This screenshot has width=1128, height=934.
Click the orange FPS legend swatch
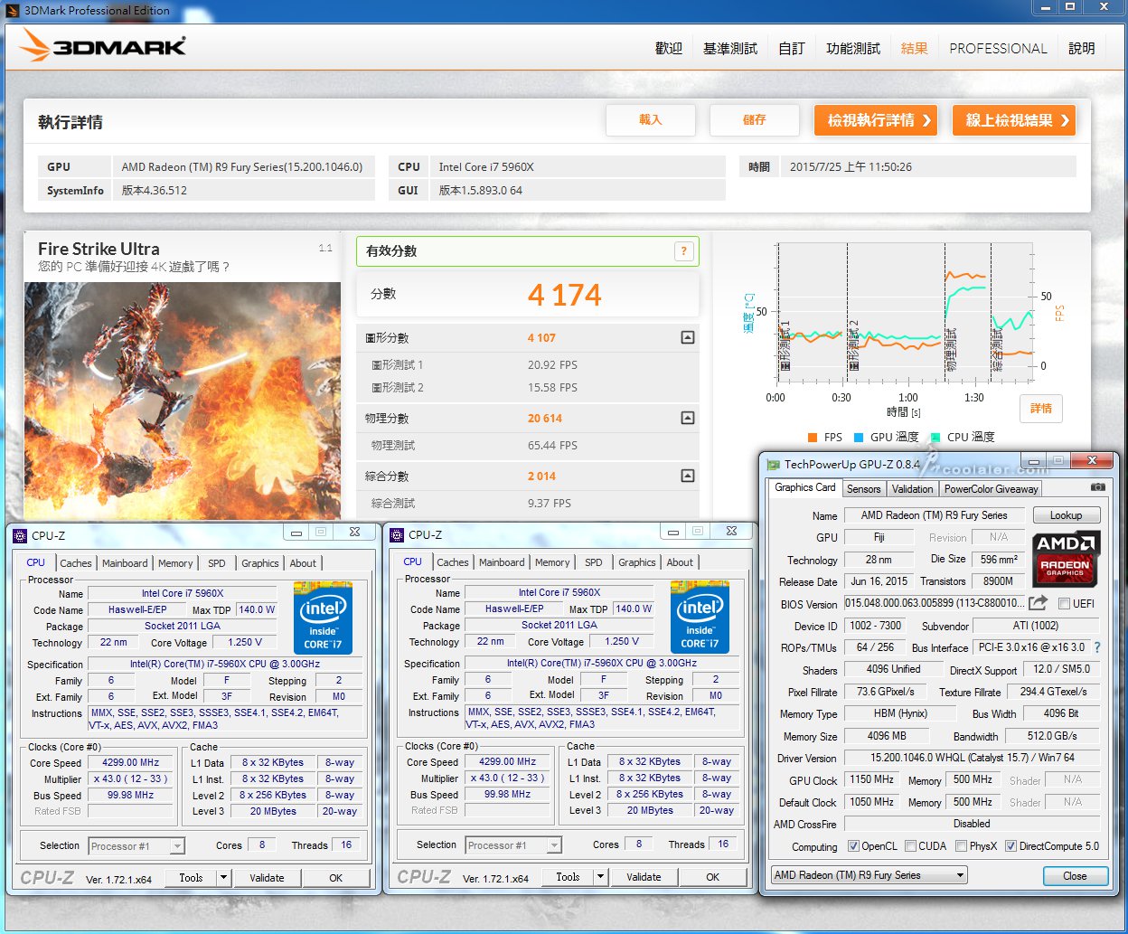813,438
